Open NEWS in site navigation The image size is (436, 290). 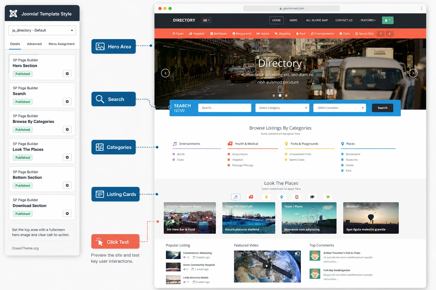click(294, 20)
